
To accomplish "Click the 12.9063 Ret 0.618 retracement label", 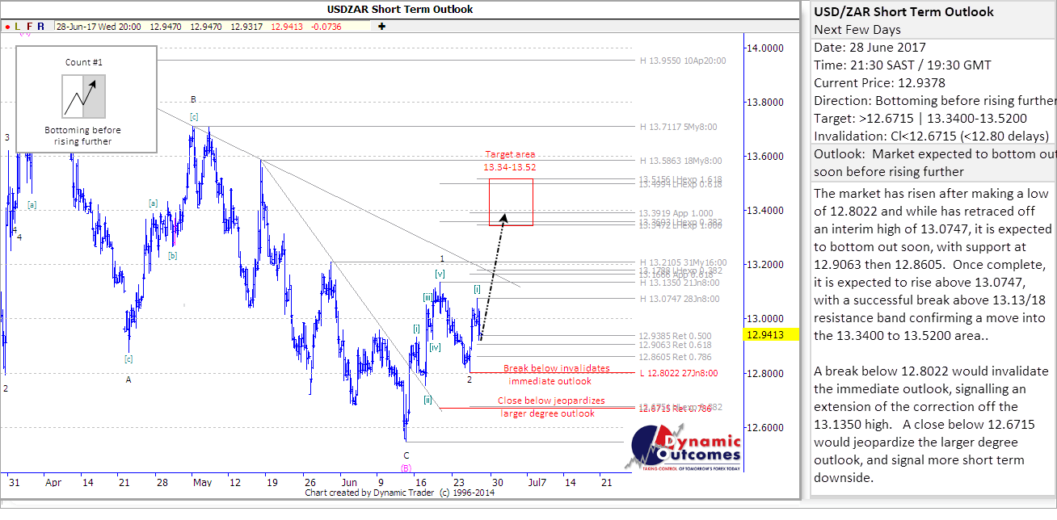I will (x=675, y=345).
